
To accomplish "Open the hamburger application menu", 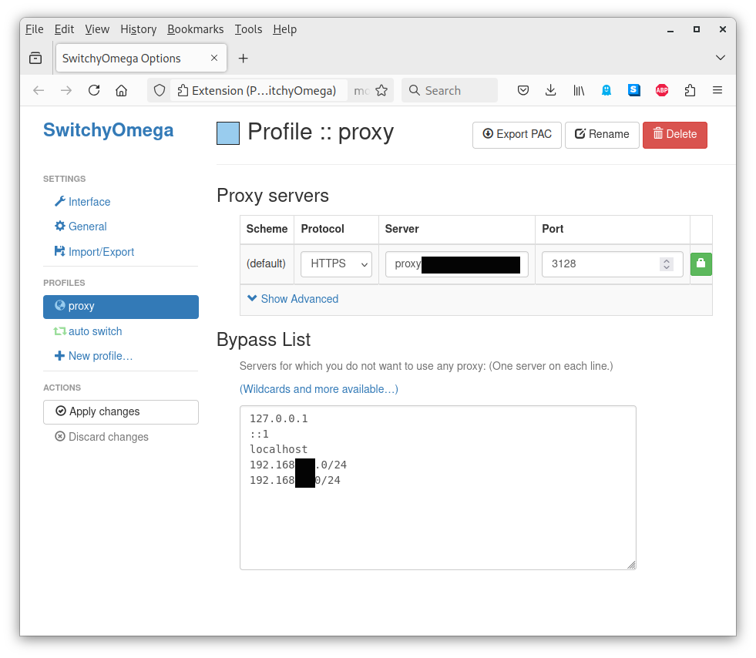I will click(x=717, y=90).
